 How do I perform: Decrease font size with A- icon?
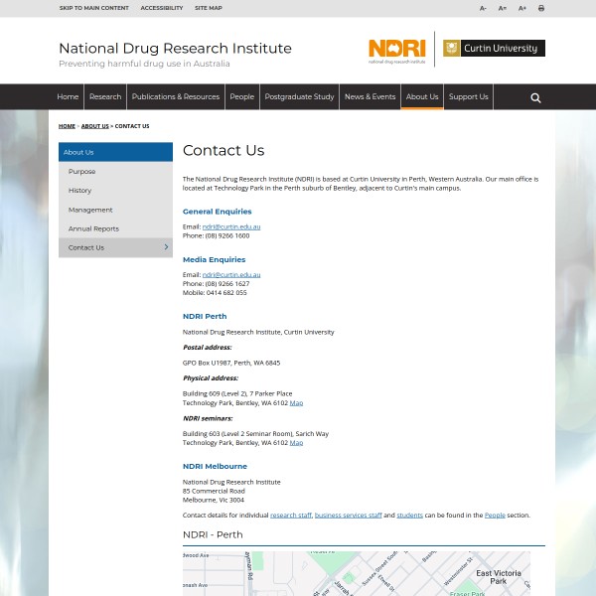click(484, 8)
